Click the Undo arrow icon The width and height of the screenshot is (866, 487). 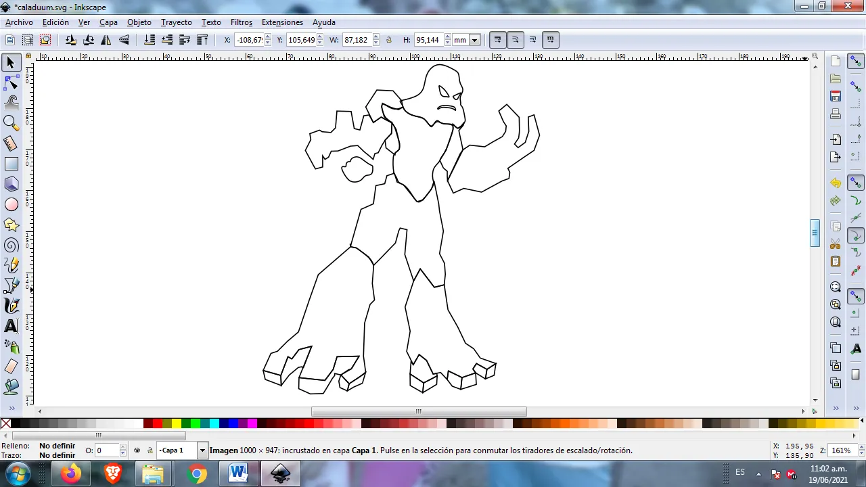point(836,183)
